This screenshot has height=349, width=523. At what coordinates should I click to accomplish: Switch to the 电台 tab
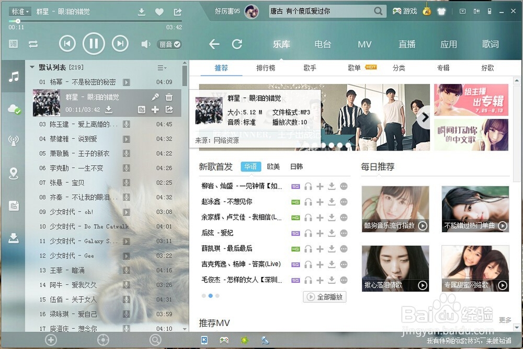click(x=323, y=44)
